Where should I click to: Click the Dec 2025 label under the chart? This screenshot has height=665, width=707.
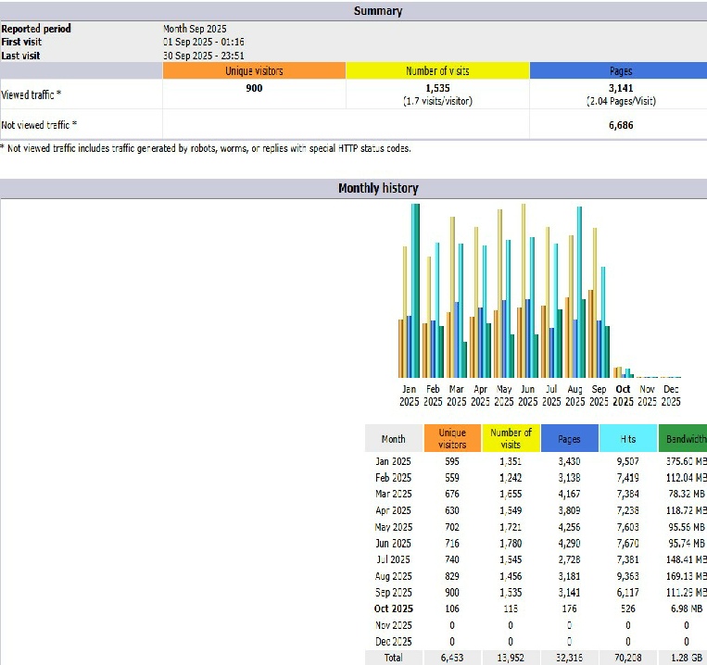coord(670,395)
